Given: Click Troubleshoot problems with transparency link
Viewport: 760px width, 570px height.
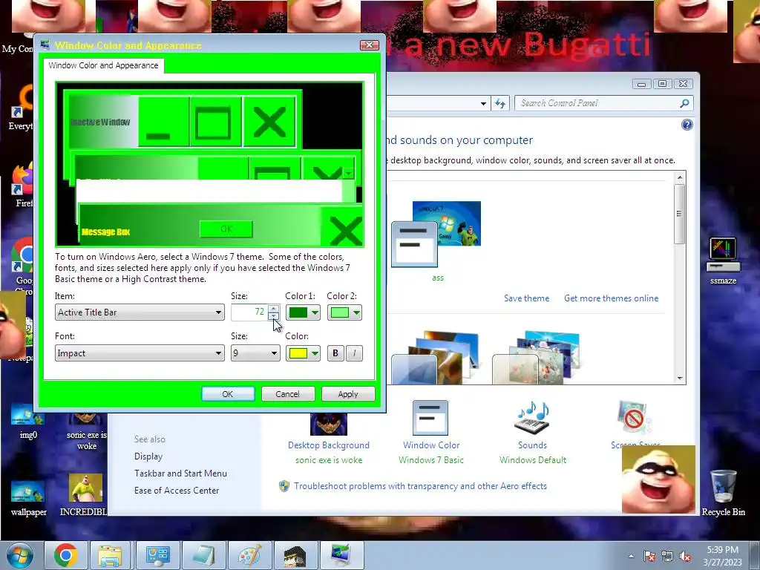Looking at the screenshot, I should (420, 486).
